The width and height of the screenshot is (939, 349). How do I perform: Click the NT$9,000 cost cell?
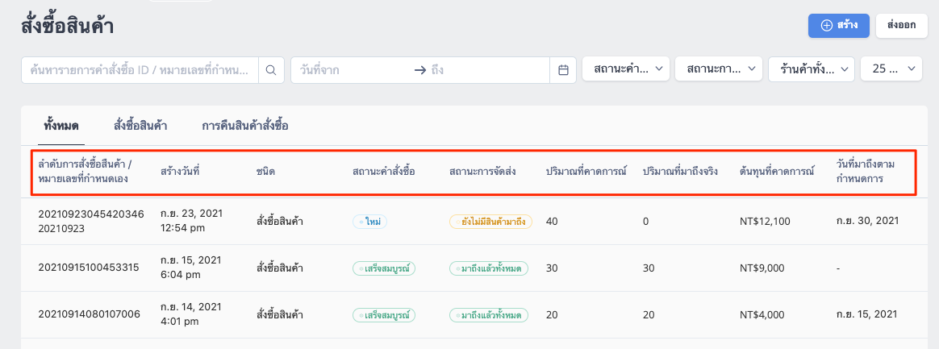point(762,268)
